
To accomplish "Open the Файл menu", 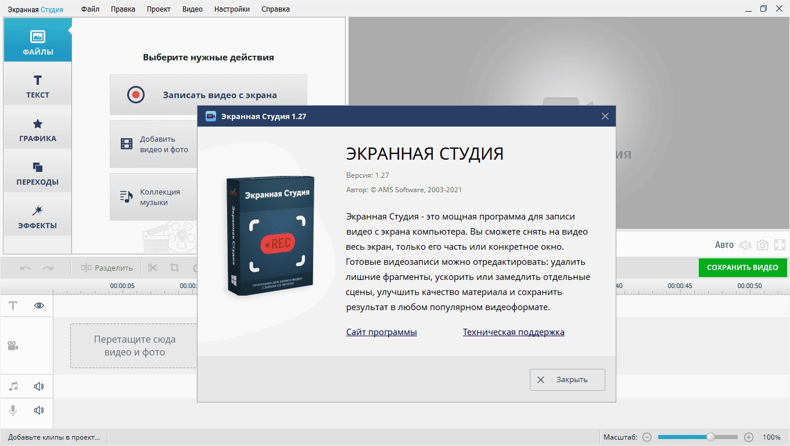I will [x=90, y=9].
